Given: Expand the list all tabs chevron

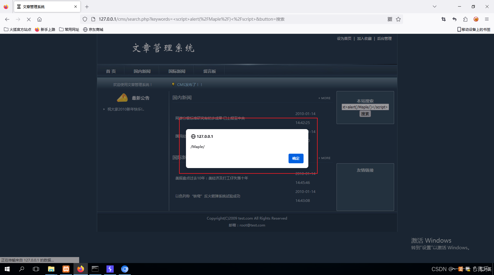Looking at the screenshot, I should (x=434, y=7).
